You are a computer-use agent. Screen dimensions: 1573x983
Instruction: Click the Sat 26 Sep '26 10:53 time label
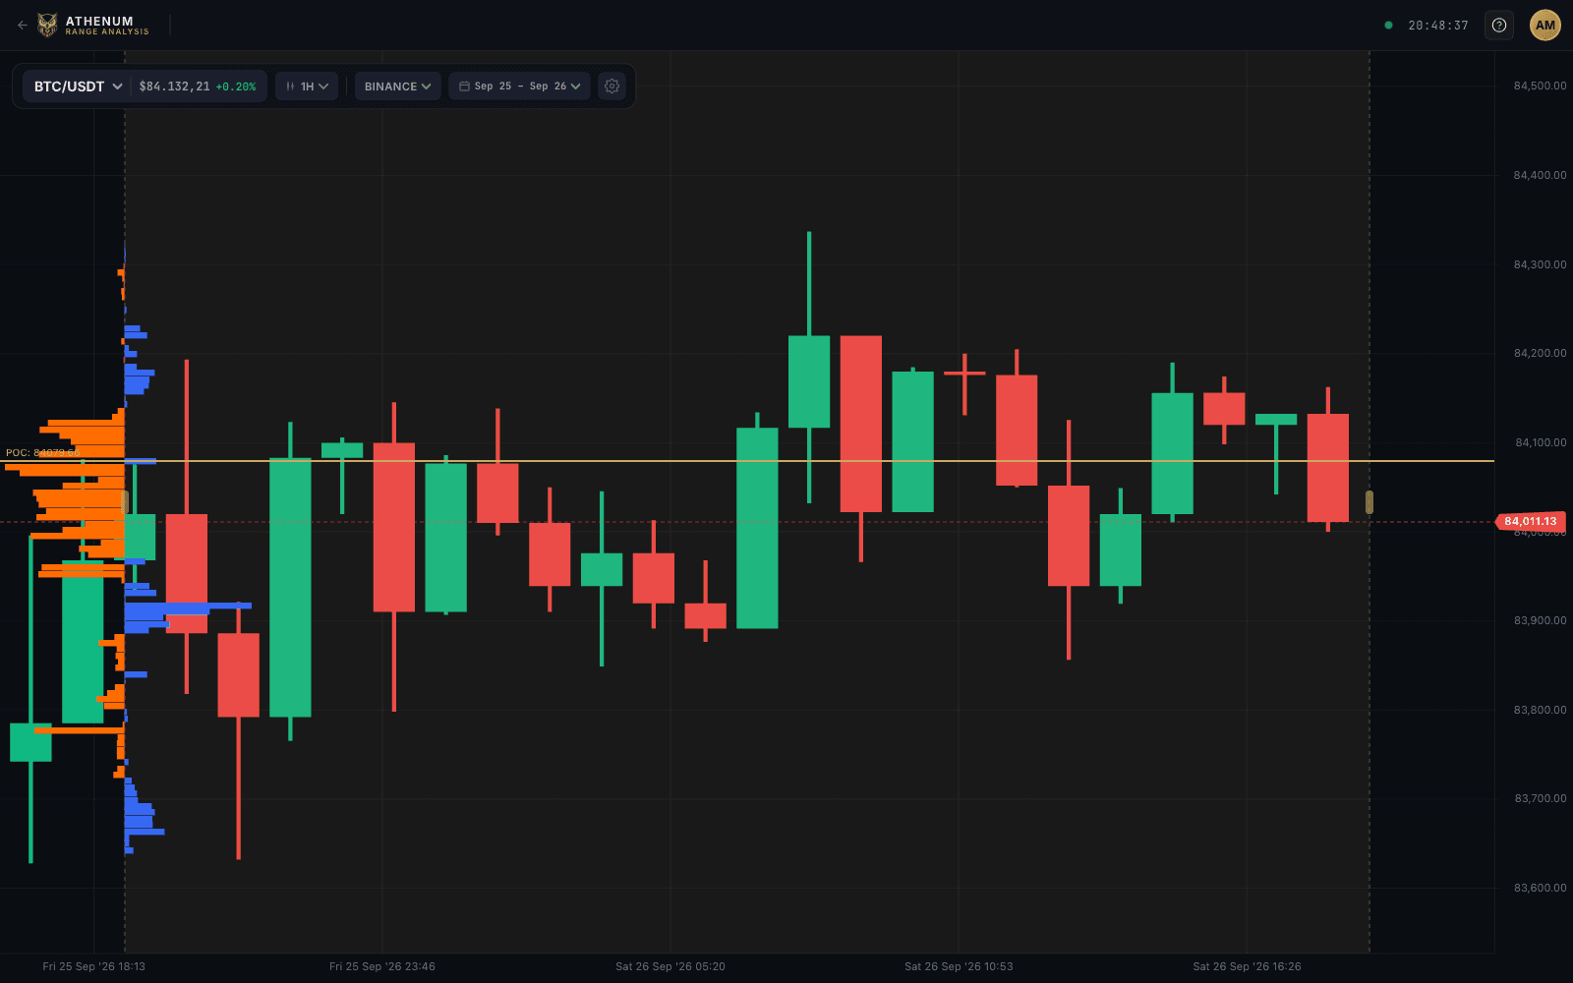[x=959, y=966]
